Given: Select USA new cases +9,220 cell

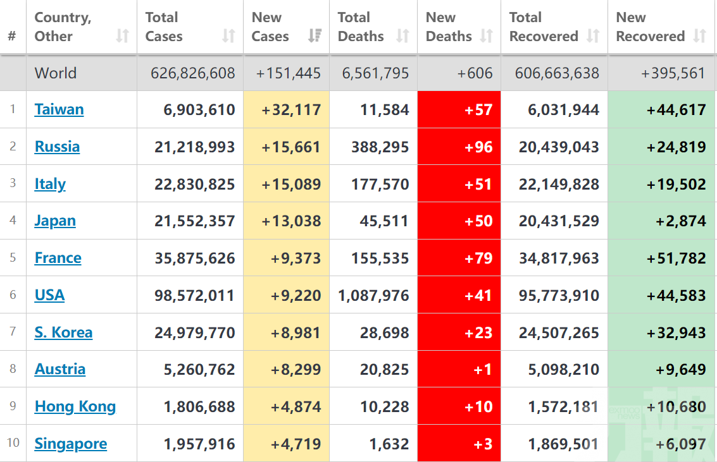Looking at the screenshot, I should 286,295.
